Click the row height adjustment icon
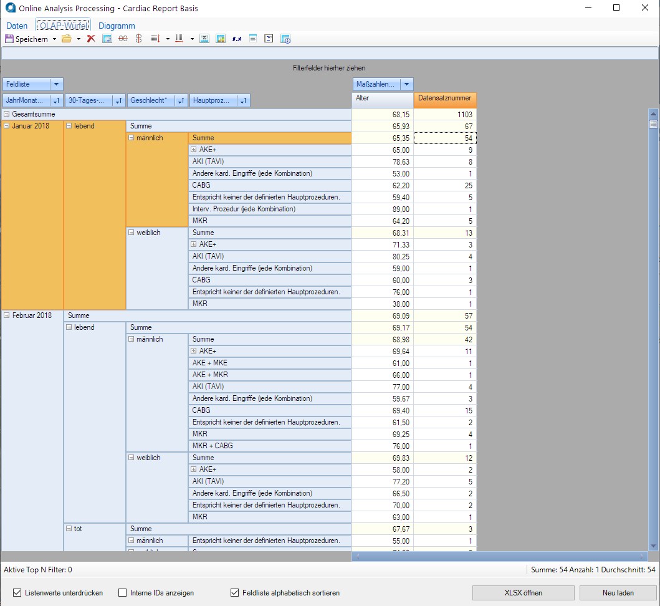Screen dimensions: 660x606 [x=155, y=39]
